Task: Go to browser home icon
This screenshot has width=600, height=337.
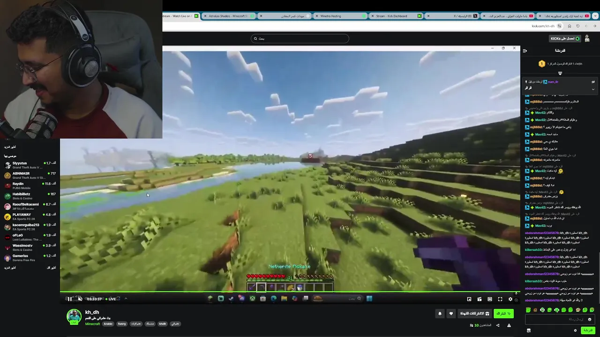Action: (x=570, y=26)
